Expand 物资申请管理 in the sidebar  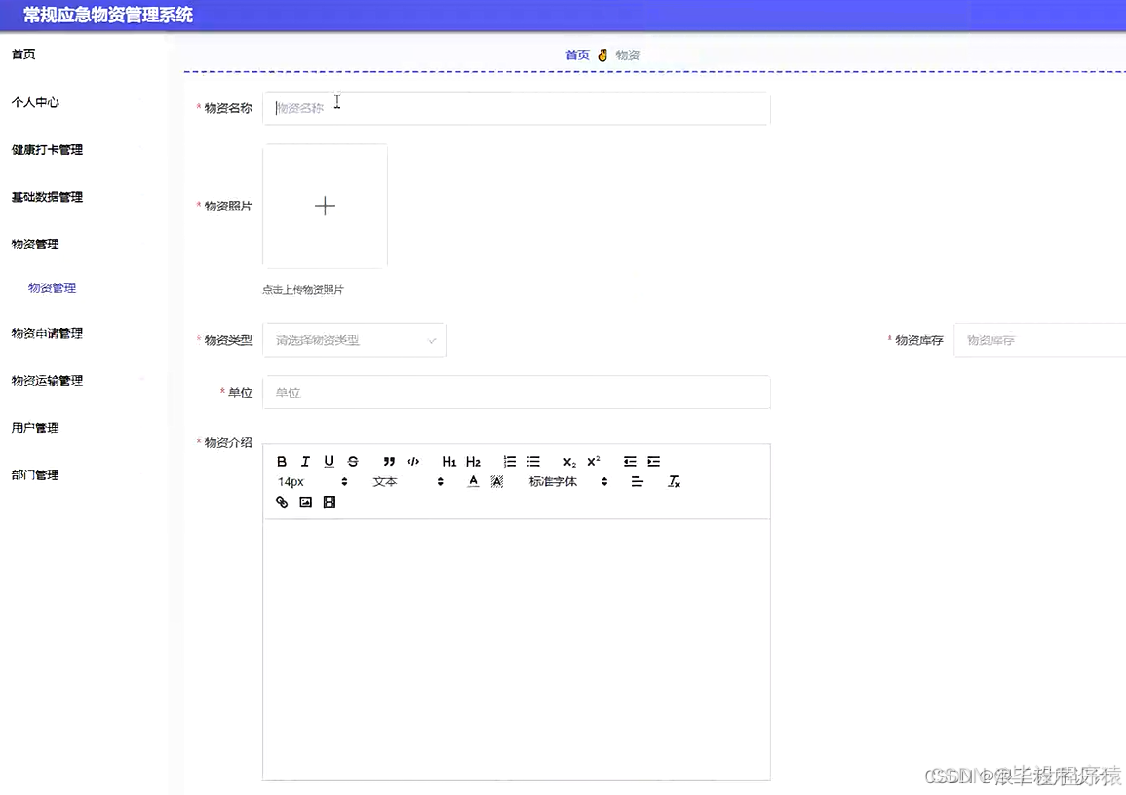point(48,333)
